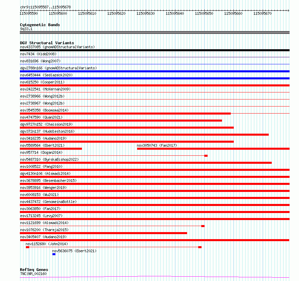Click the short red bar of nsv5589564

tap(51, 149)
